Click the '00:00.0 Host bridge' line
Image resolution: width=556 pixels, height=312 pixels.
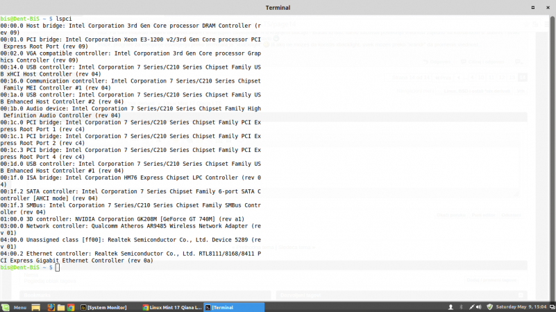pyautogui.click(x=130, y=29)
